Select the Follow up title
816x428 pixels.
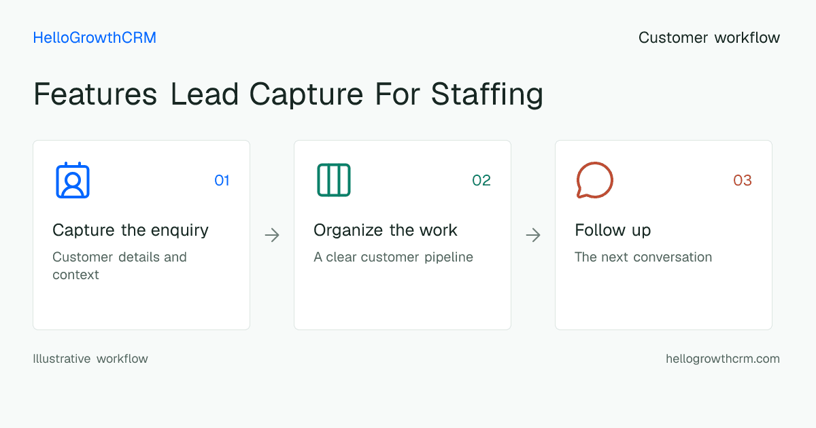click(x=613, y=230)
